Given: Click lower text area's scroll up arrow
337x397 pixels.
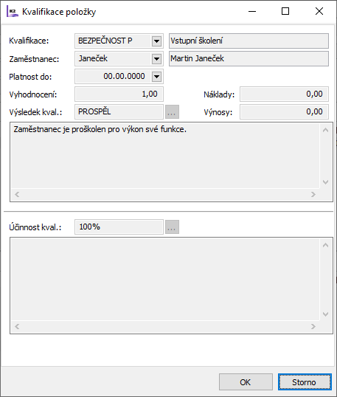Looking at the screenshot, I should [x=326, y=245].
